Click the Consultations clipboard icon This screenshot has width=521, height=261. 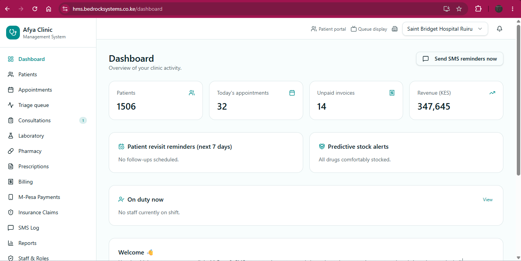click(11, 120)
